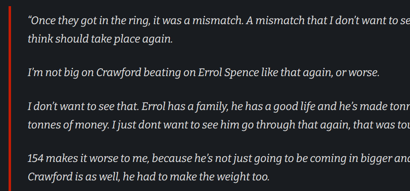Click the sentence about Crawford beating Errol Spence
This screenshot has width=410, height=191.
(x=203, y=72)
